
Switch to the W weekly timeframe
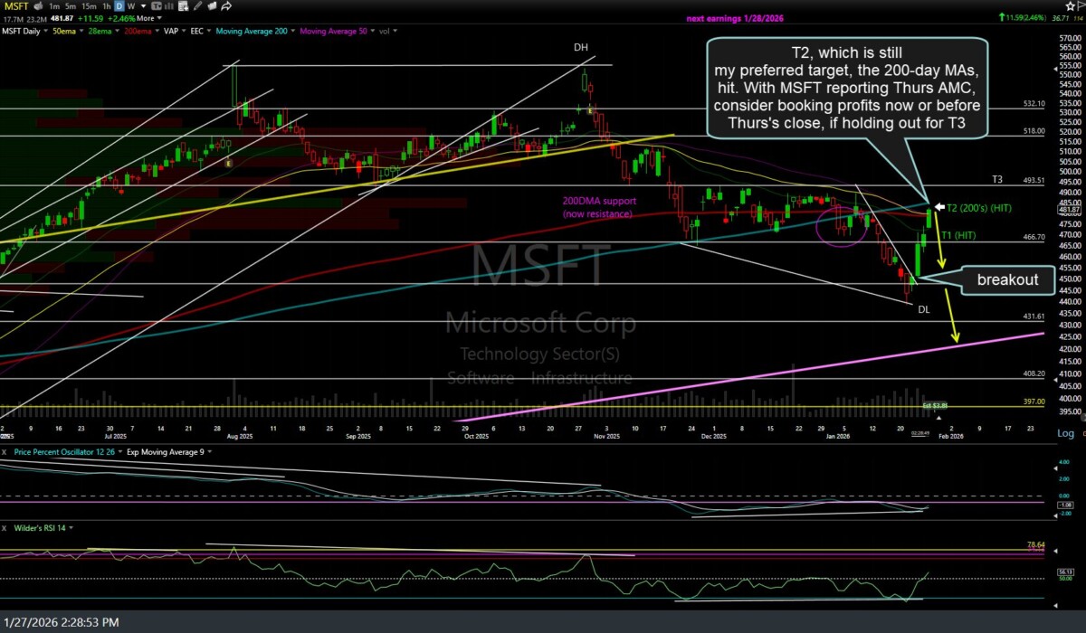(x=131, y=5)
